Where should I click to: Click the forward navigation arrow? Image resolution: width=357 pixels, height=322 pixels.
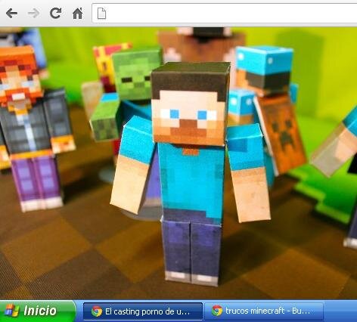tap(33, 14)
